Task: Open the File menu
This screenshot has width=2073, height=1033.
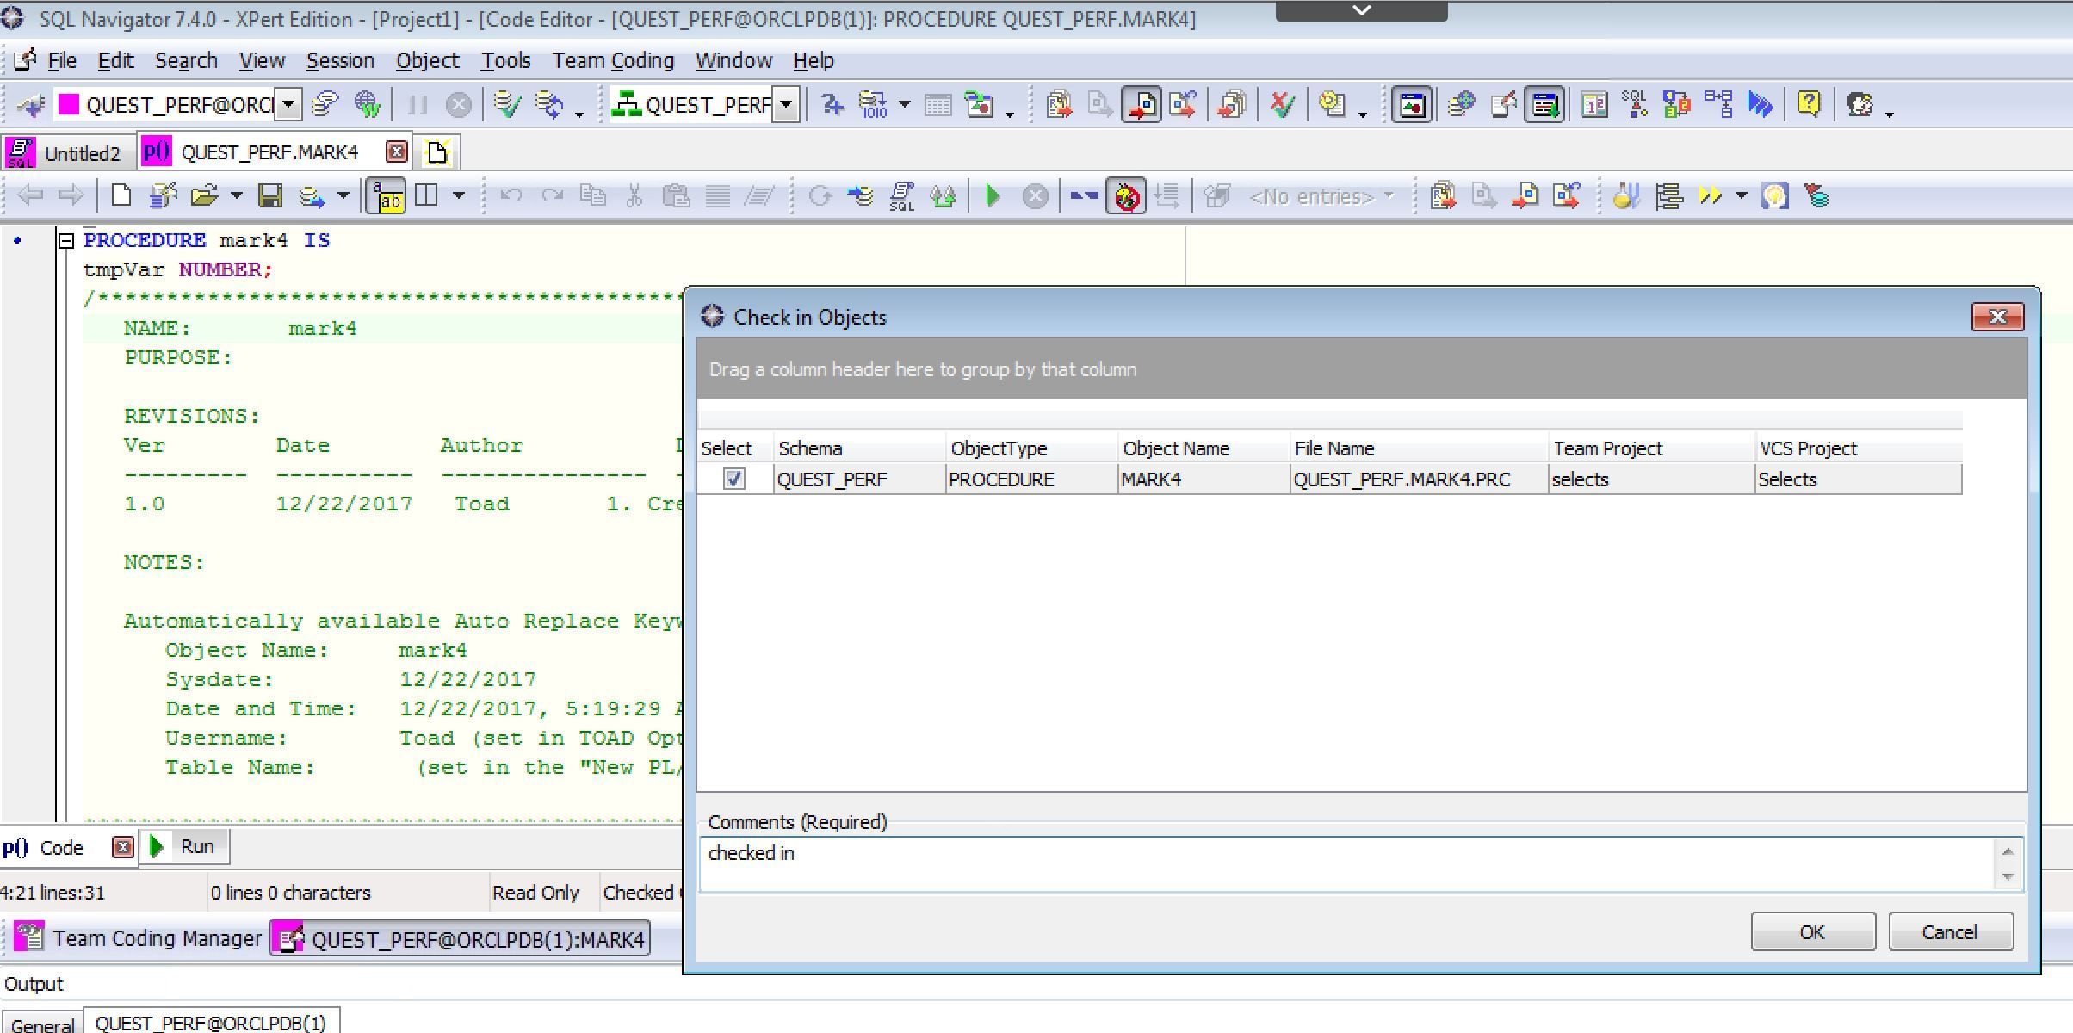Action: (x=62, y=60)
